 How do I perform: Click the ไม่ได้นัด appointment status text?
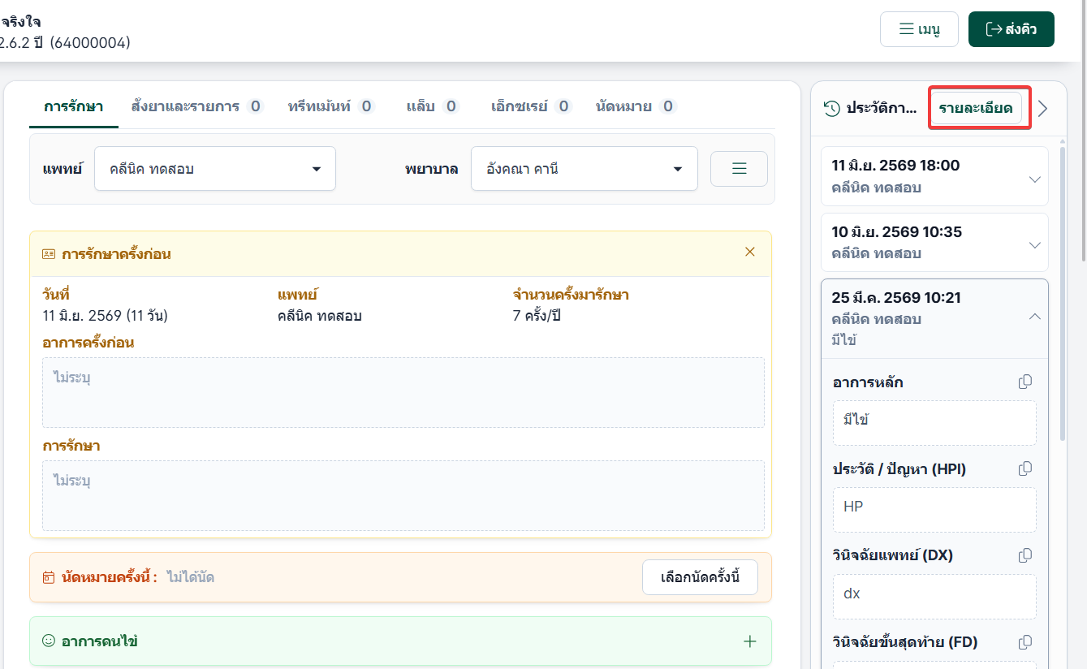[x=191, y=577]
